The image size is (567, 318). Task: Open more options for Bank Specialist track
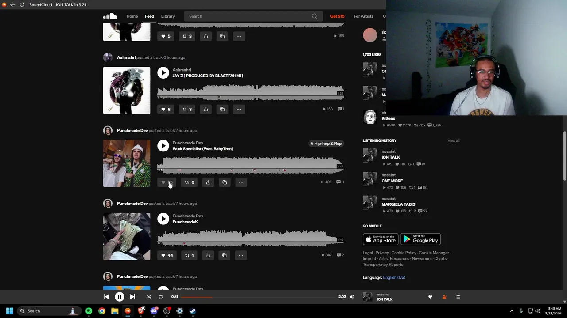tap(241, 182)
